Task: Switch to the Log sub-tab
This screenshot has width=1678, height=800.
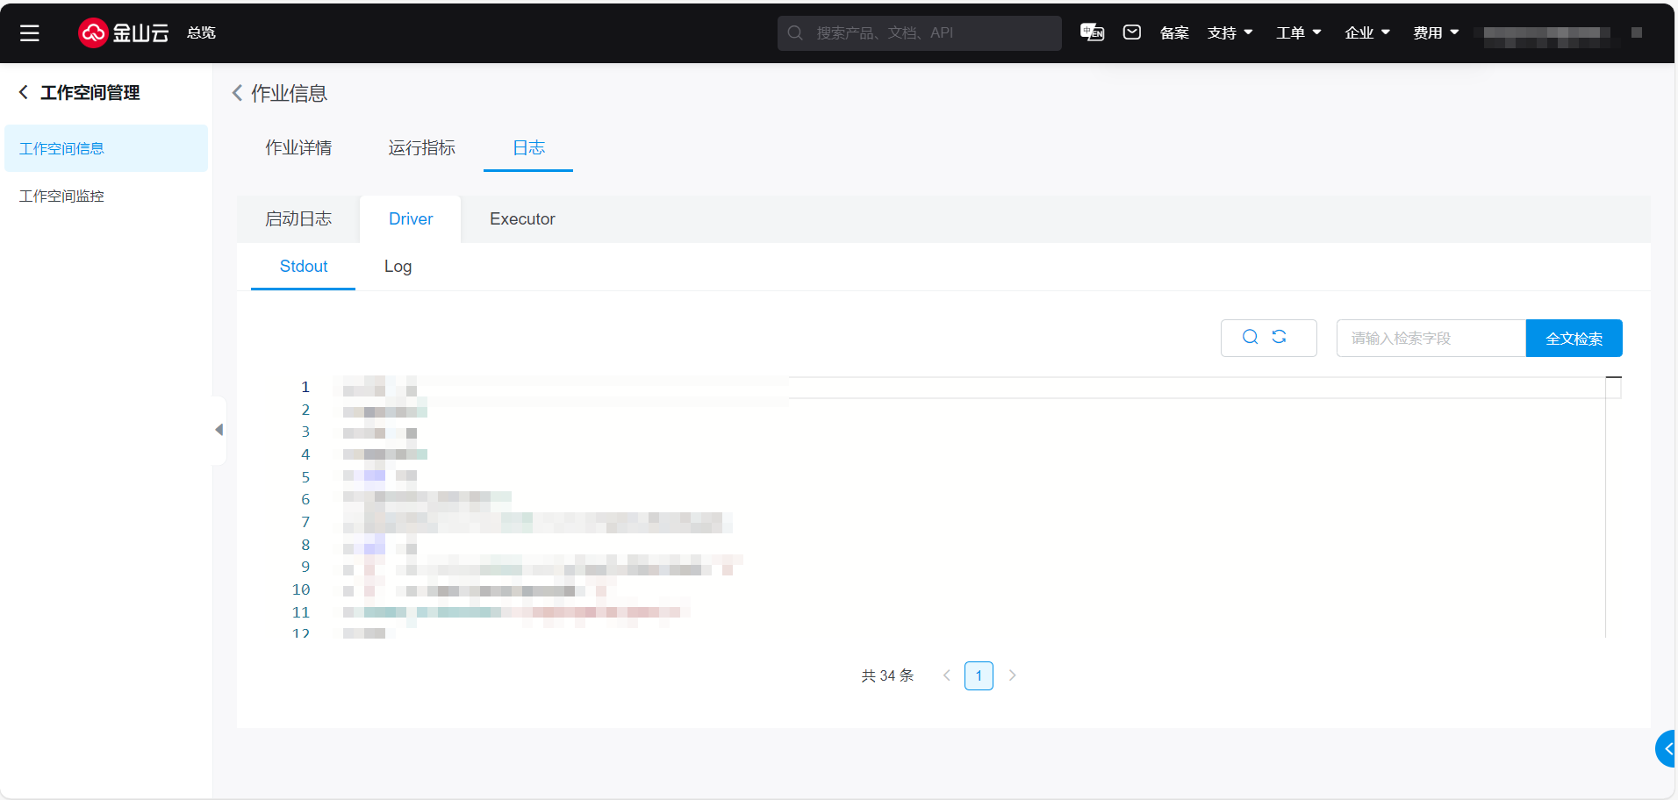Action: [x=398, y=267]
